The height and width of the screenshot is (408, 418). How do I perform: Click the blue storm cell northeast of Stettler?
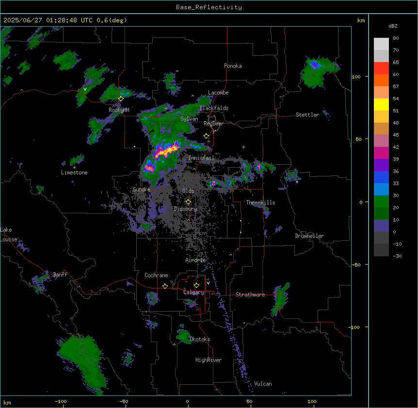click(315, 64)
